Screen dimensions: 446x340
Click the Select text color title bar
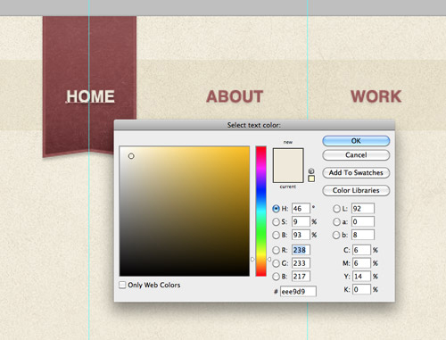click(254, 125)
